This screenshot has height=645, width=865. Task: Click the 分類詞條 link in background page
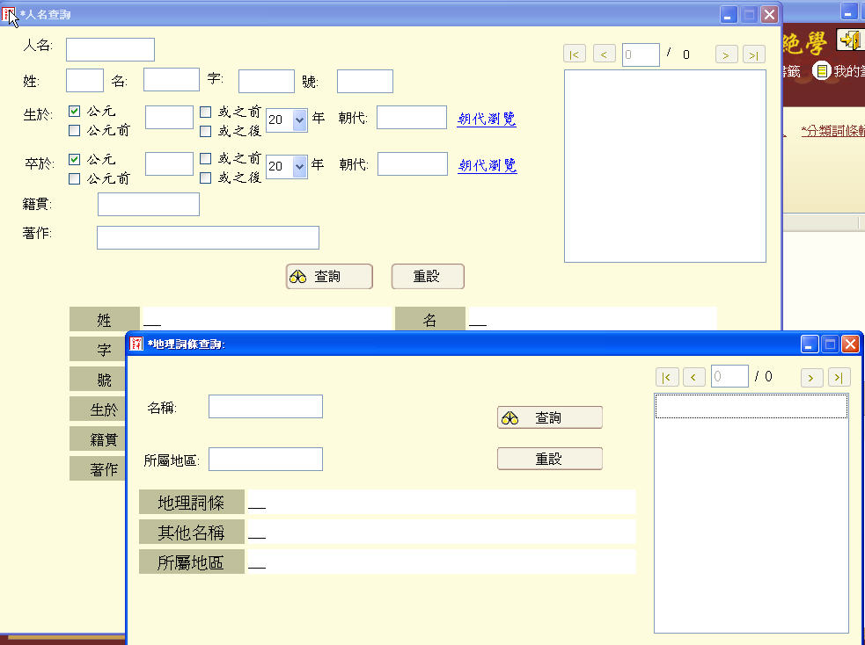pos(832,130)
